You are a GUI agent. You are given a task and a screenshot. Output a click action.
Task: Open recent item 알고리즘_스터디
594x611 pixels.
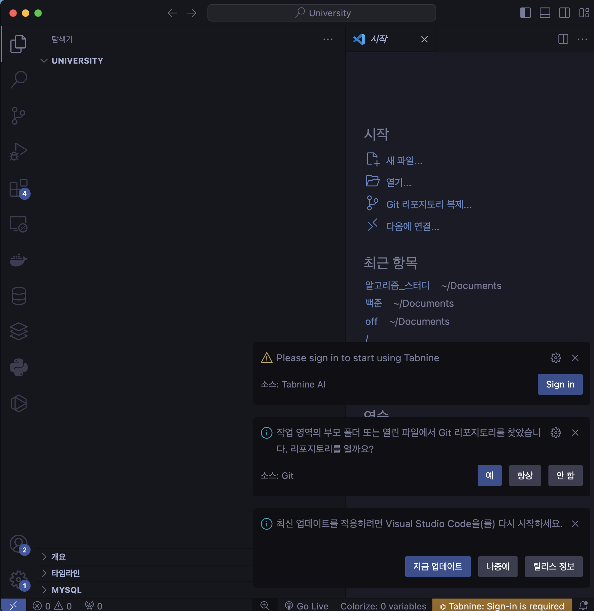[x=397, y=285]
